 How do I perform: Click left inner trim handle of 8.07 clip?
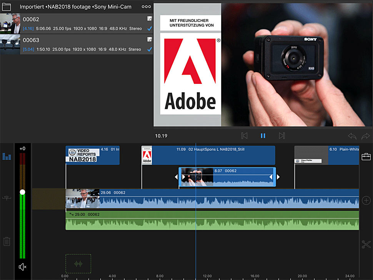pos(184,177)
